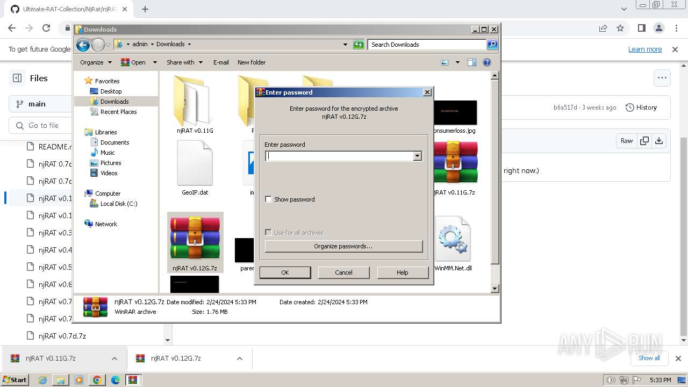Click the search magnifier icon in Explorer

492,45
